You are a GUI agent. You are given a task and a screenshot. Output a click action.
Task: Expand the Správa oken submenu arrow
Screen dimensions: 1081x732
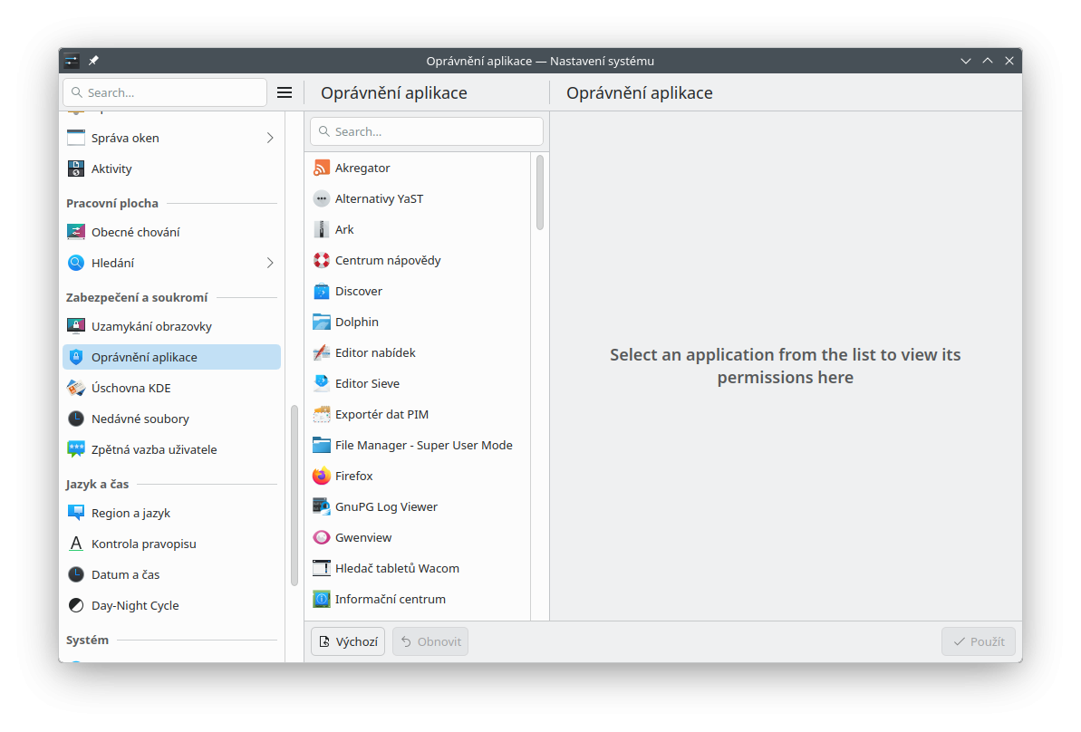click(x=270, y=138)
